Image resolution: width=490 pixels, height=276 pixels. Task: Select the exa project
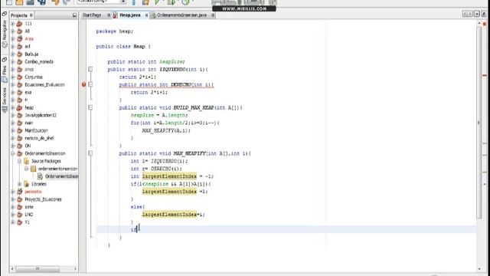point(28,92)
